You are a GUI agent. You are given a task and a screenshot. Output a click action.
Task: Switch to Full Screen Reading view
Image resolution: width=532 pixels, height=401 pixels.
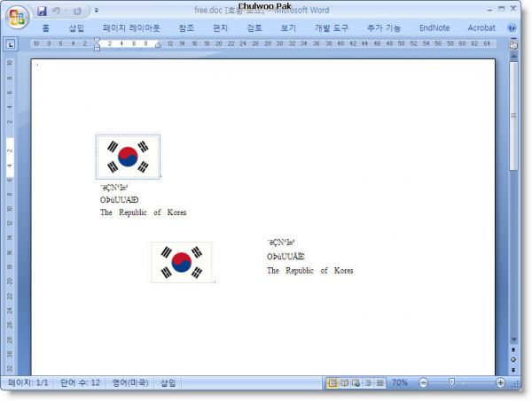point(344,382)
